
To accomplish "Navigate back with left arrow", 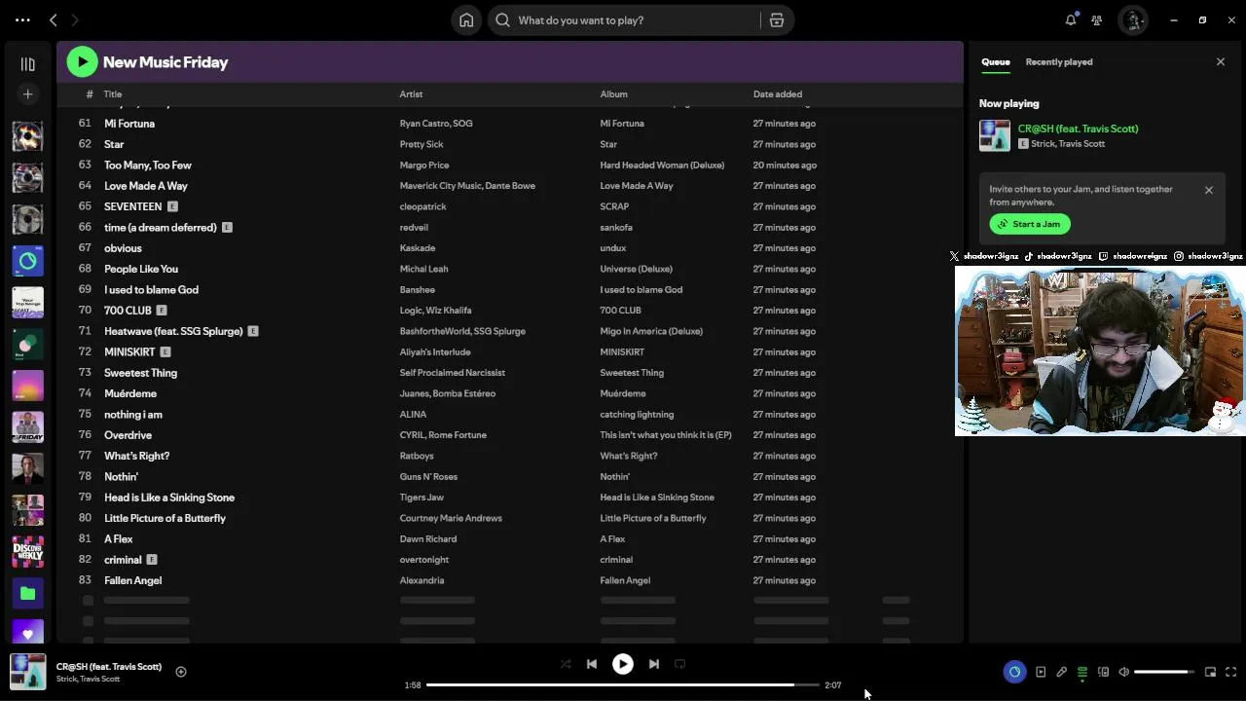I will 54,19.
